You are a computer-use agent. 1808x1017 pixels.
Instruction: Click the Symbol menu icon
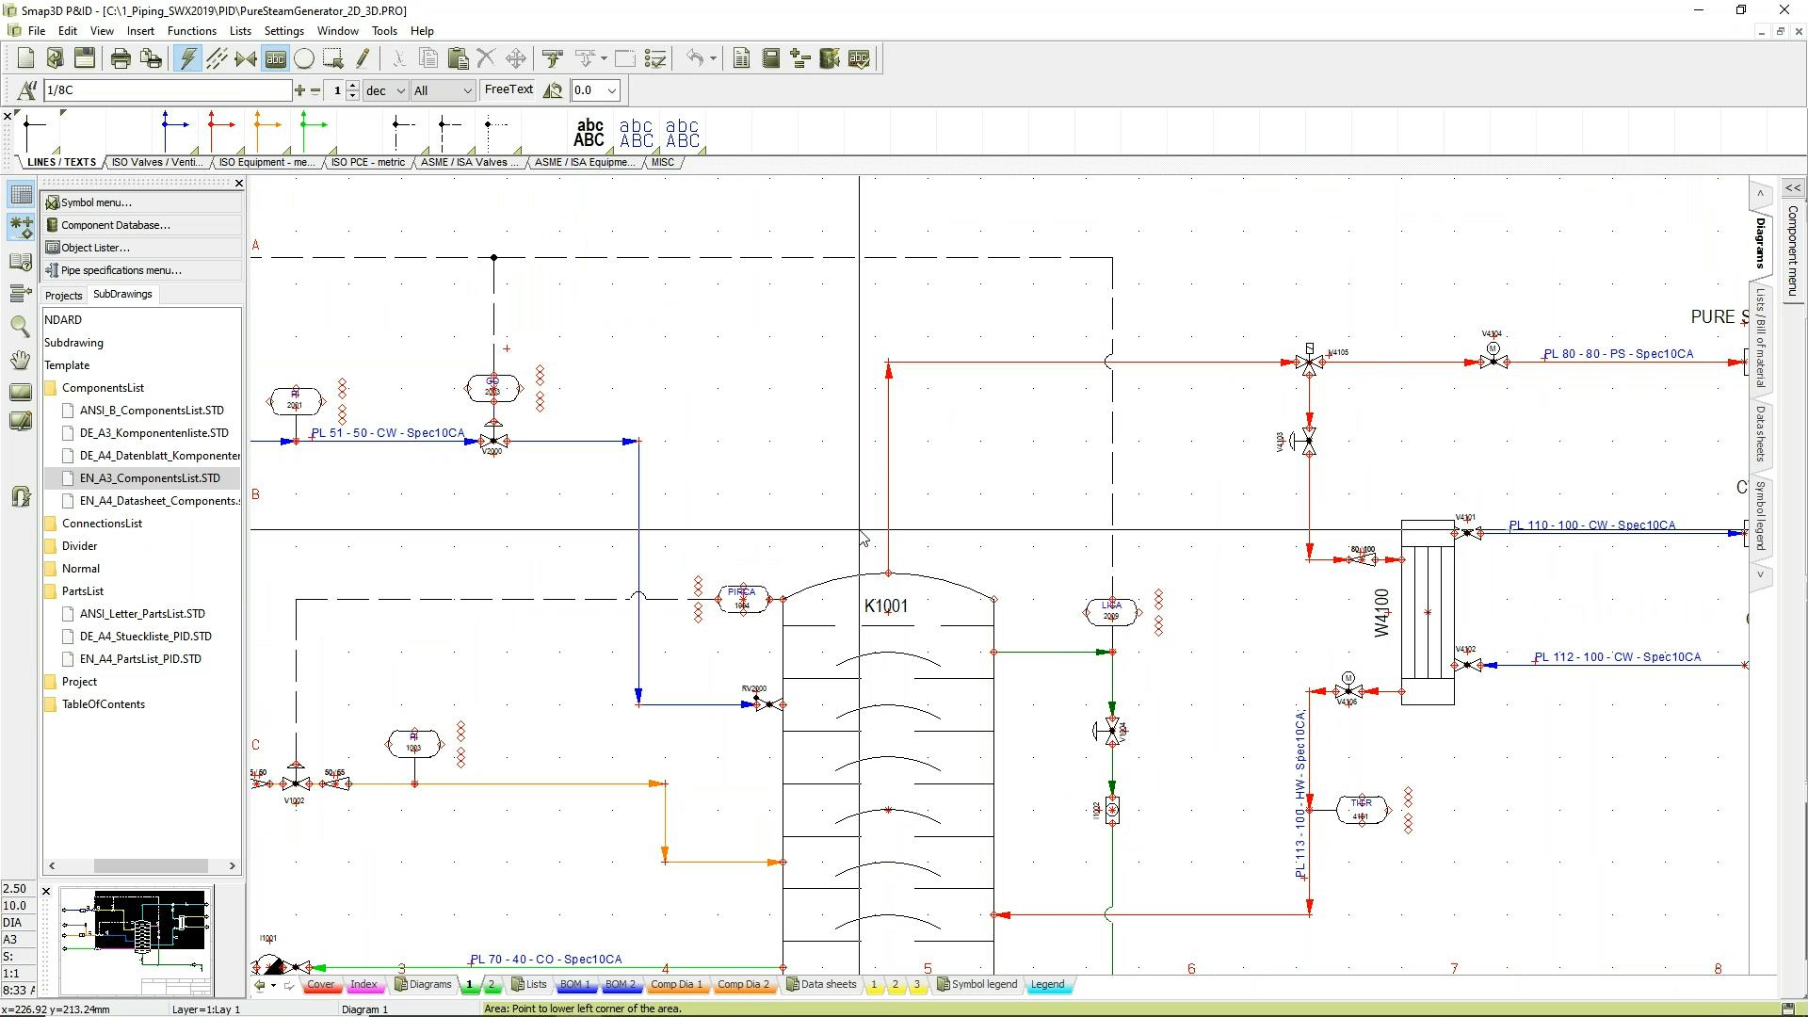coord(52,202)
